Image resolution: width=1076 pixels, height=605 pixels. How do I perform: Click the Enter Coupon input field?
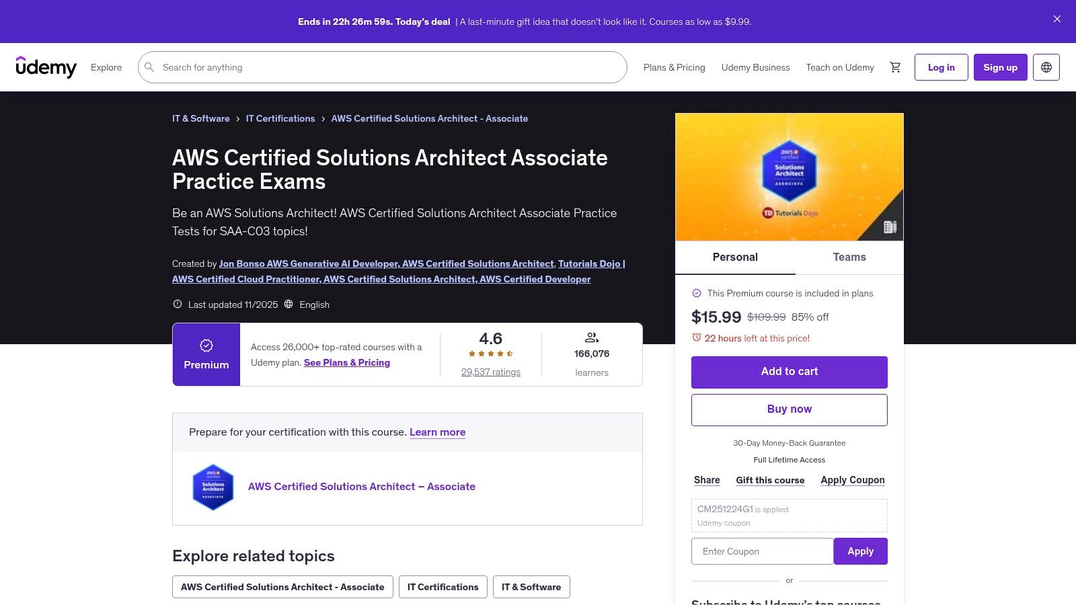[761, 551]
